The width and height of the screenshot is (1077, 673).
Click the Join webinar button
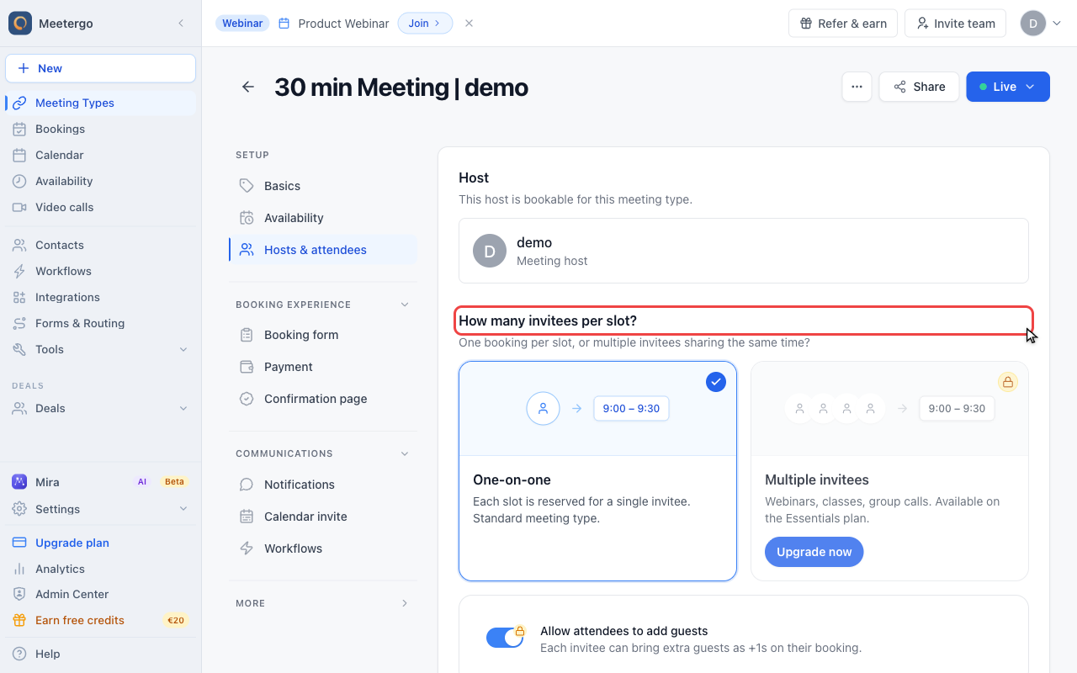coord(425,24)
